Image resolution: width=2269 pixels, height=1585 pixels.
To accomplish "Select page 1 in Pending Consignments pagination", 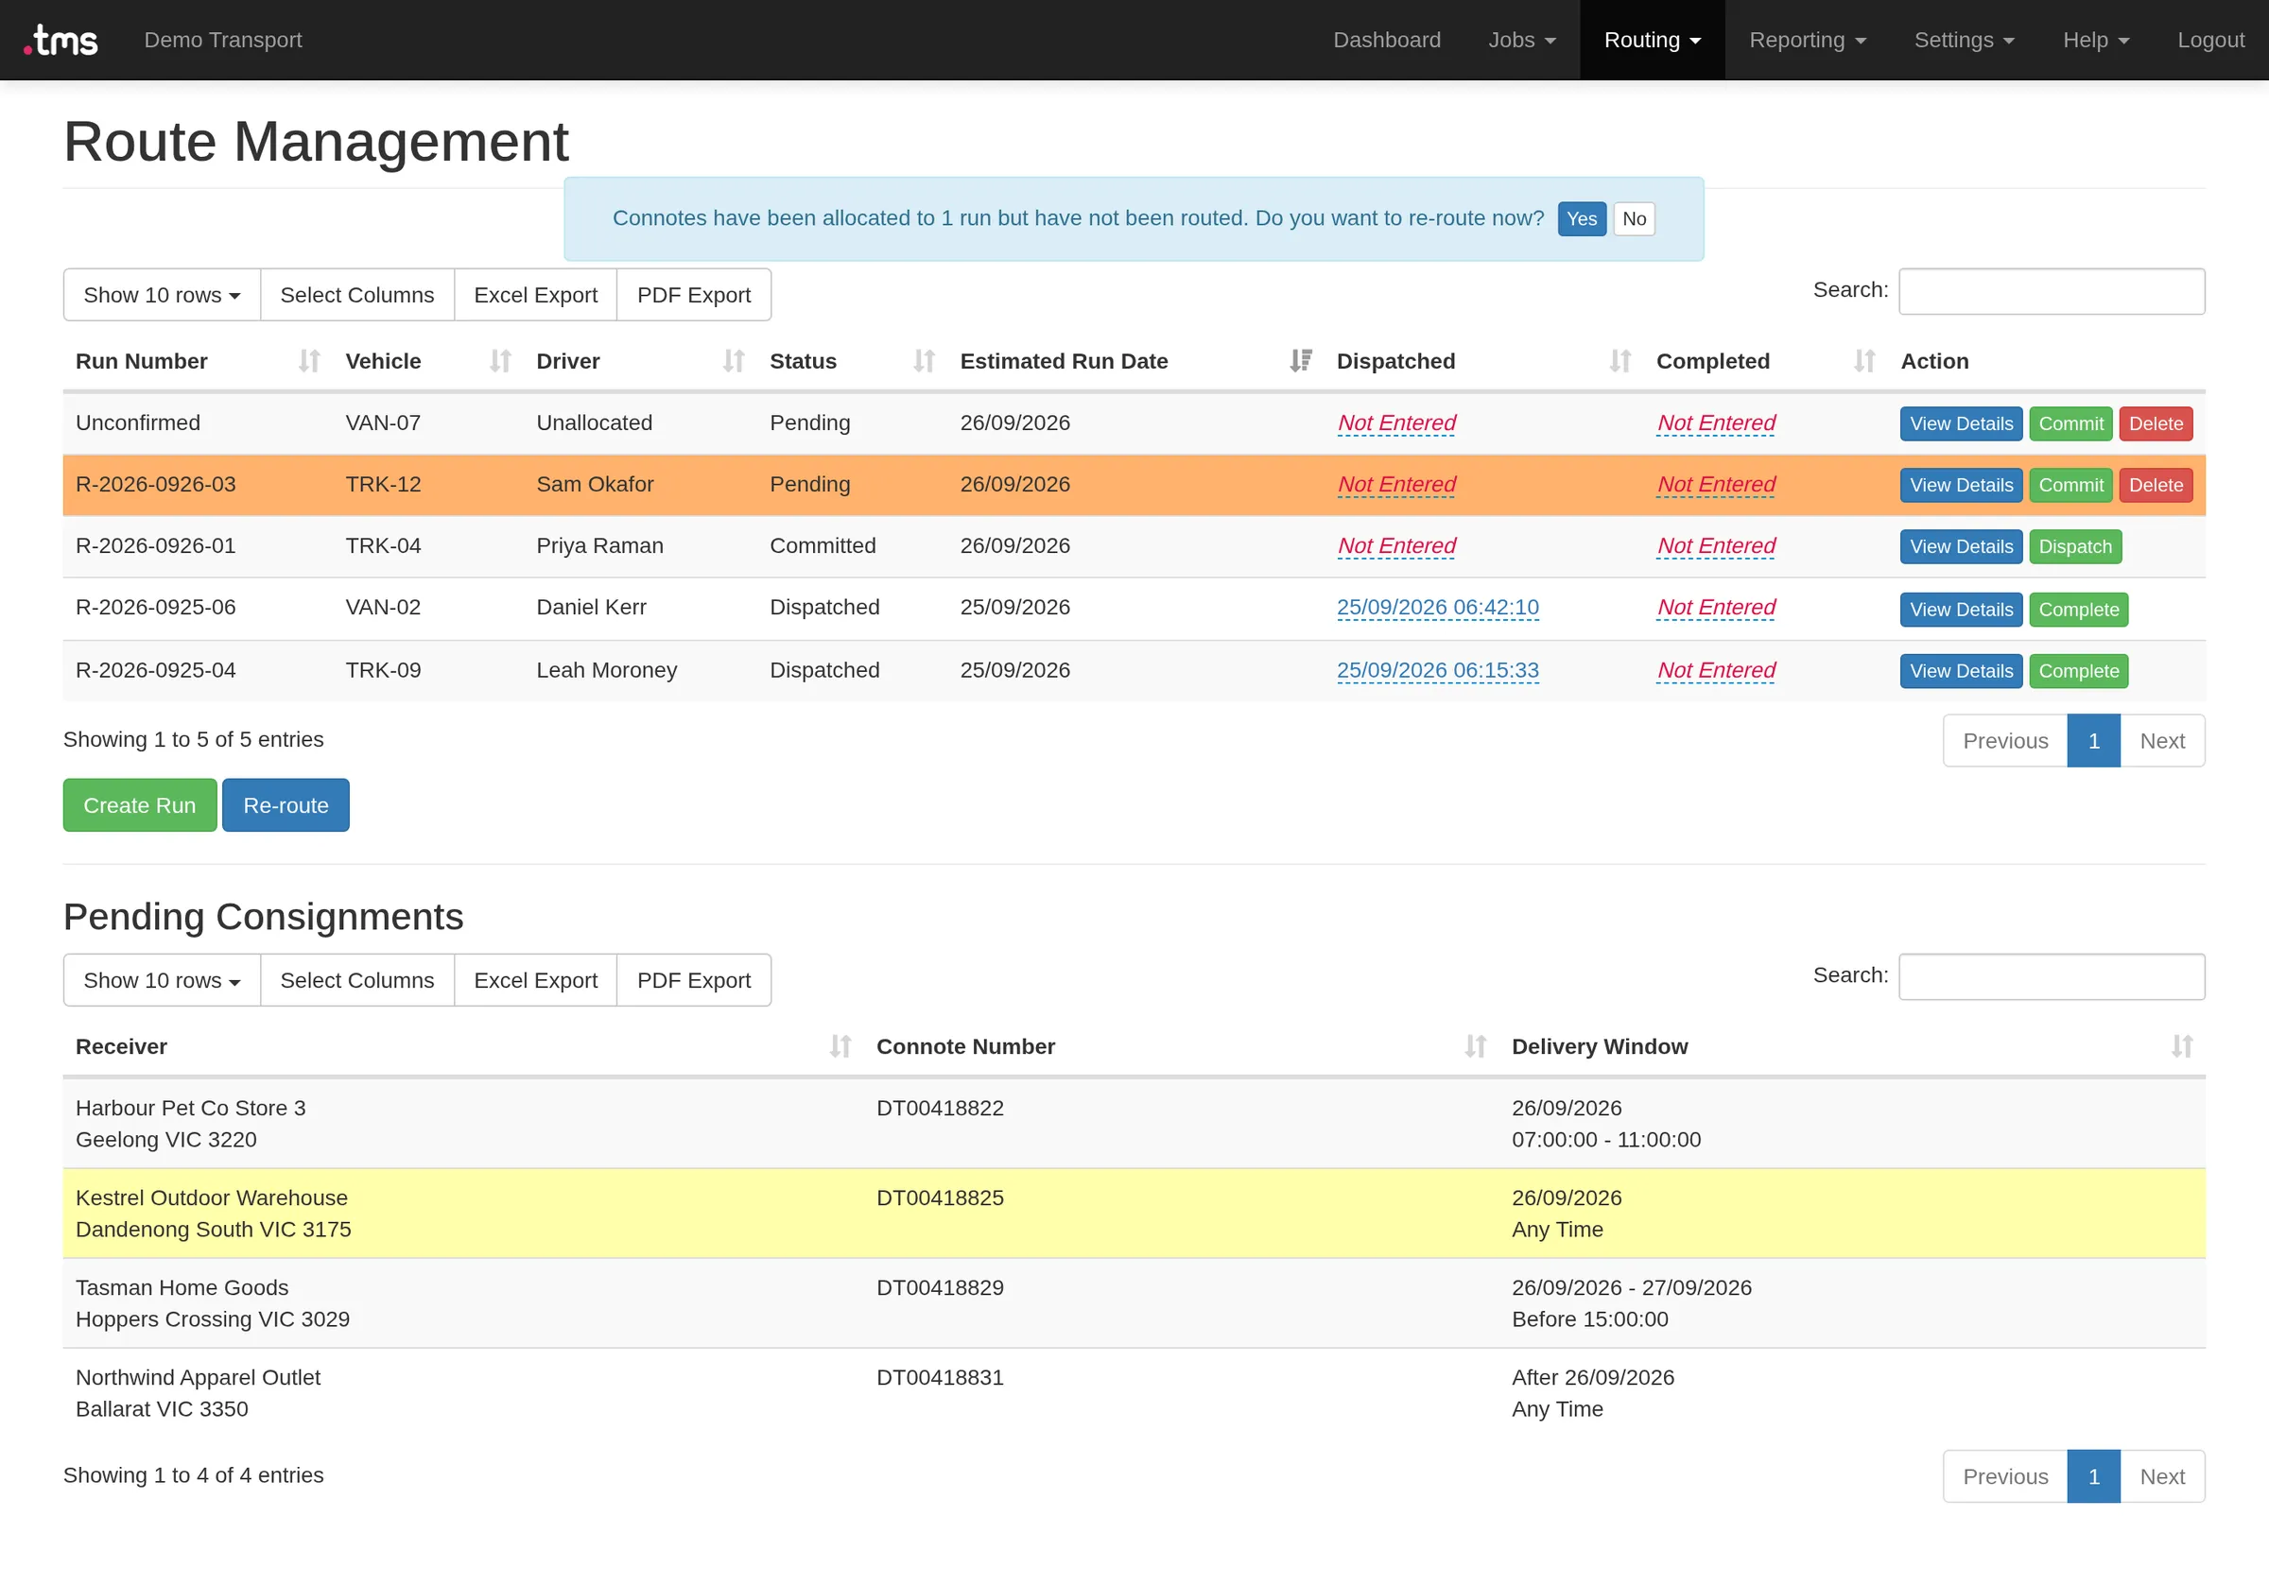I will tap(2093, 1476).
